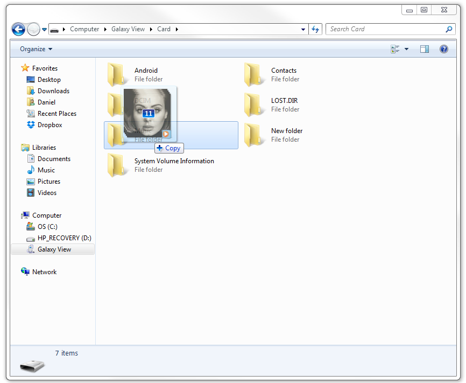
Task: Select Computer in the address breadcrumb
Action: [84, 29]
